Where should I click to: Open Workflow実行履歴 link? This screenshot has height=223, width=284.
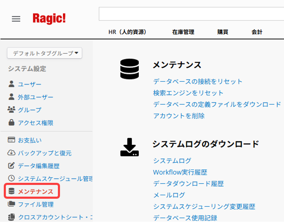(180, 172)
